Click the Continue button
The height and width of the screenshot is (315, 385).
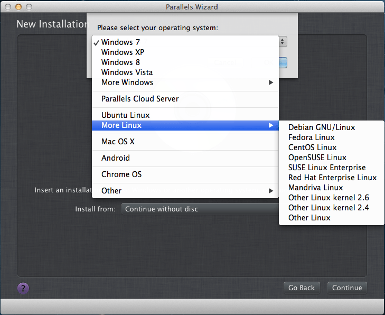347,288
